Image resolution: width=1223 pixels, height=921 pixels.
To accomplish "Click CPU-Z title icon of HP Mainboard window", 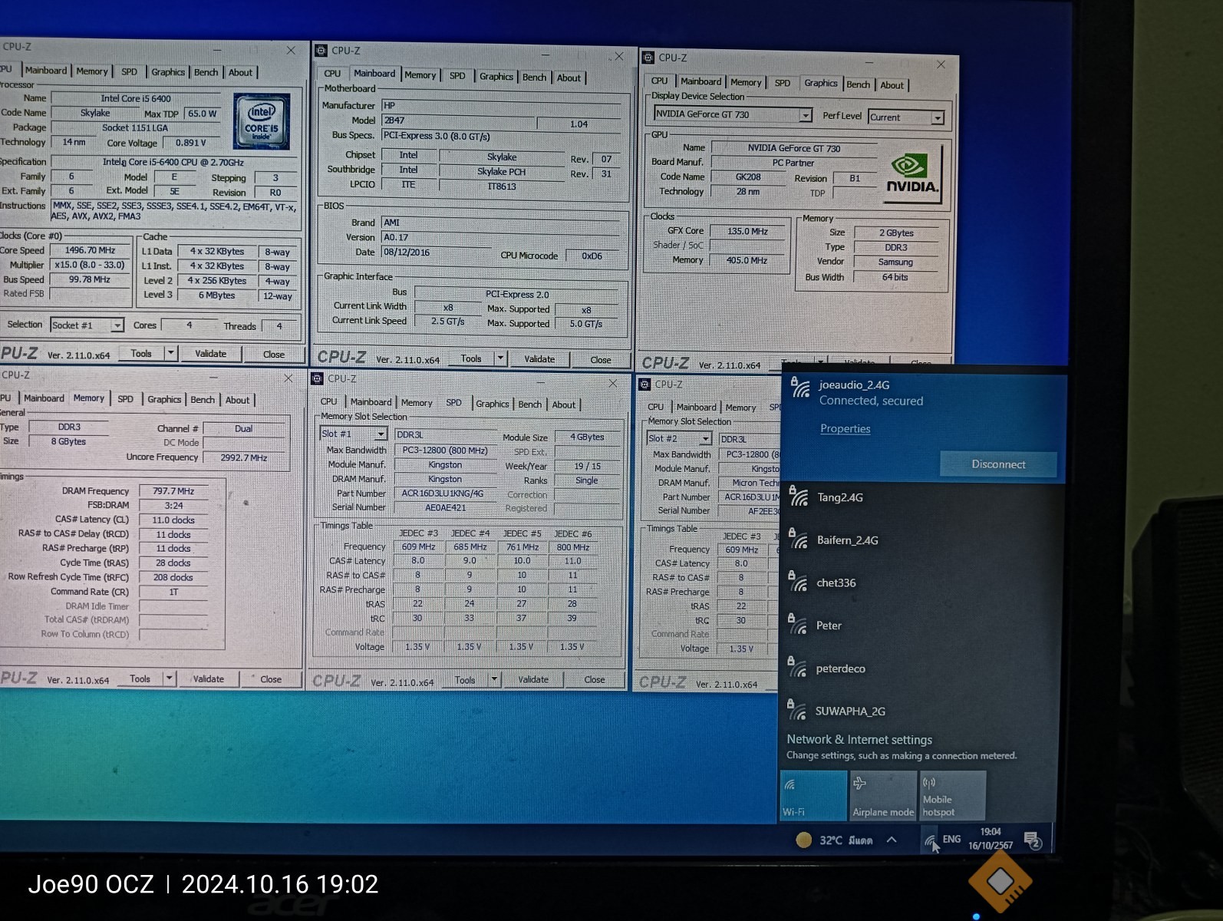I will (x=321, y=51).
